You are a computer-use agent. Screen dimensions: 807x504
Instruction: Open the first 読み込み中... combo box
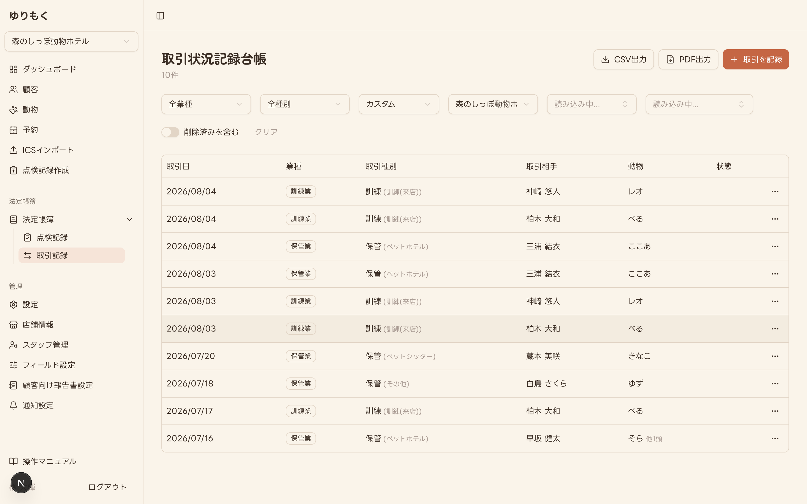(x=592, y=104)
